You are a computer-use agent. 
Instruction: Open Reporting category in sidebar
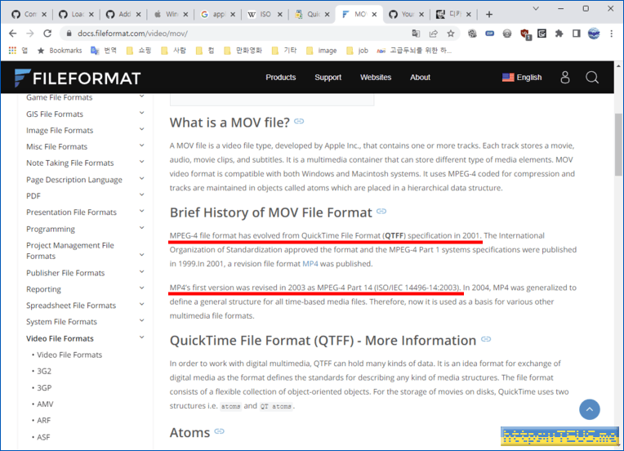pyautogui.click(x=43, y=289)
